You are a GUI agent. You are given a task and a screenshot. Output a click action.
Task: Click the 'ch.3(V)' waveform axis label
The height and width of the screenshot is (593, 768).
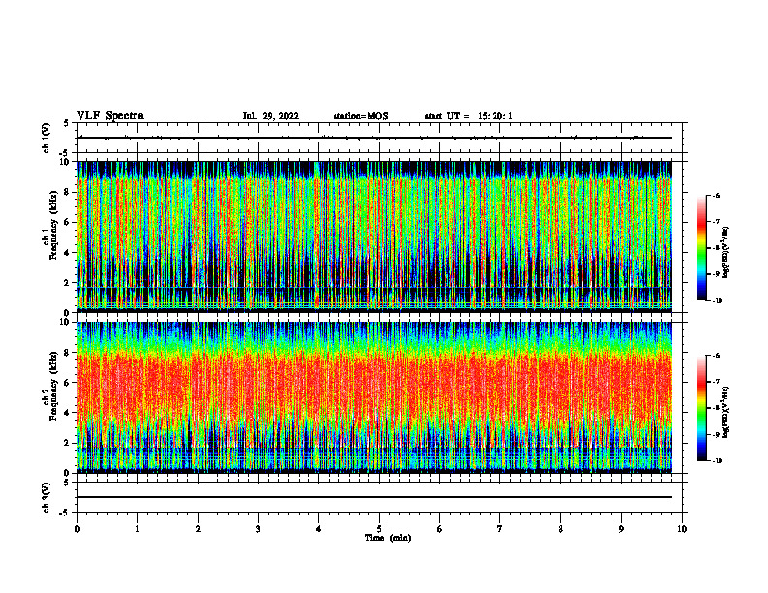click(x=47, y=497)
